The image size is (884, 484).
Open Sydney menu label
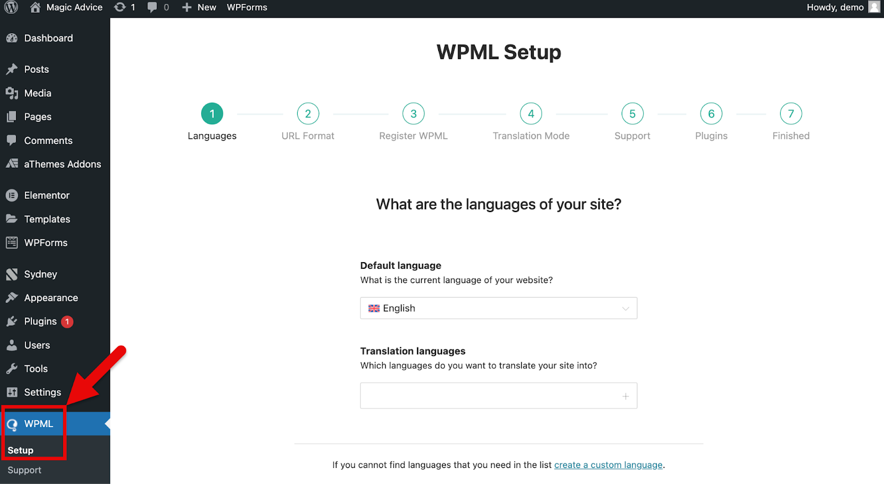[x=40, y=274]
